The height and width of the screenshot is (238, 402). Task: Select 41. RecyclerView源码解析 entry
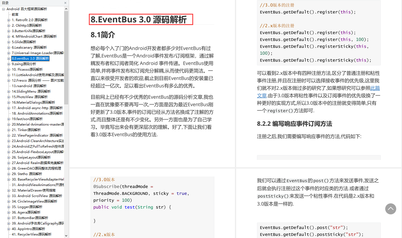click(x=32, y=234)
